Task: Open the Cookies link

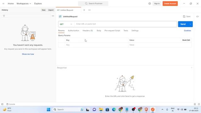Action: point(187,31)
